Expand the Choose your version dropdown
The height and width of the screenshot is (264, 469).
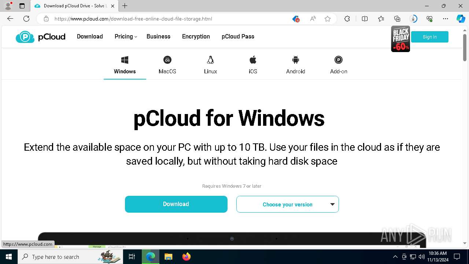tap(288, 204)
